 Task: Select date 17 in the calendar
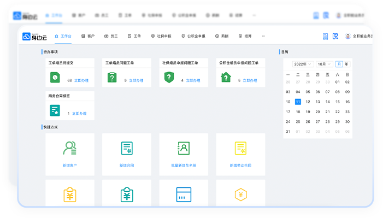coord(288,111)
